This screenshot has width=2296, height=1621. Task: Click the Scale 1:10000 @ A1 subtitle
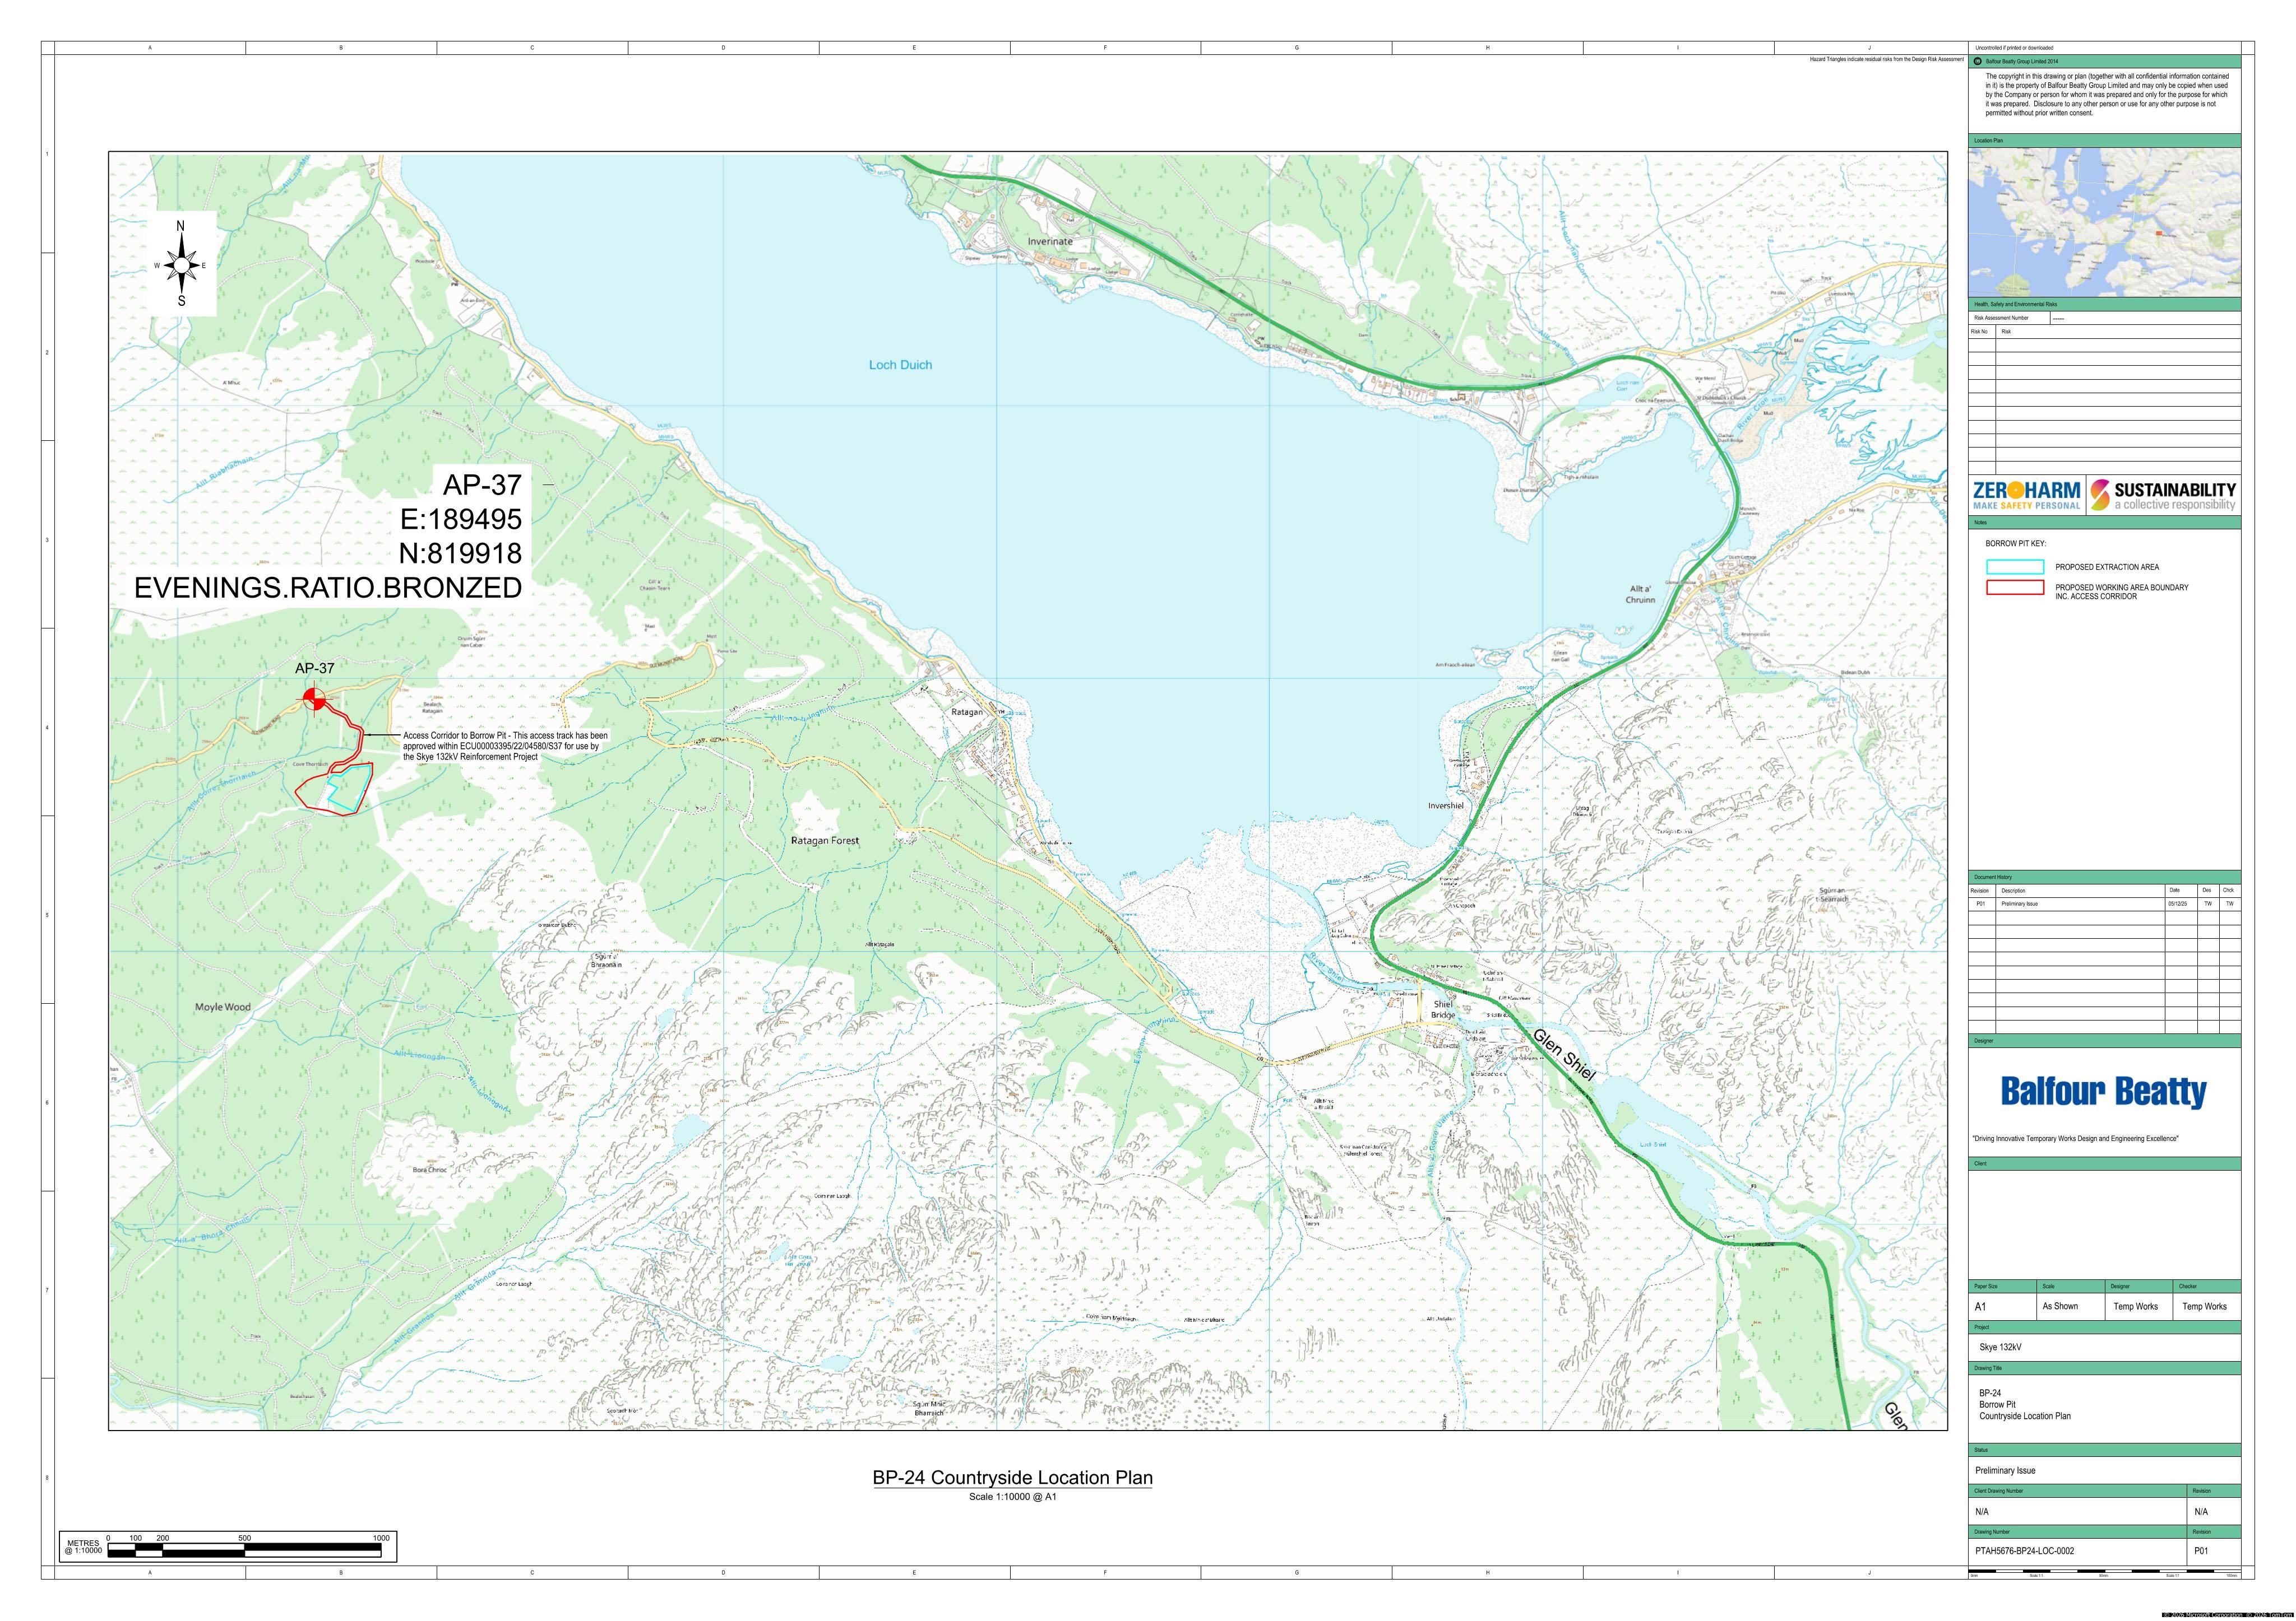(x=1012, y=1497)
